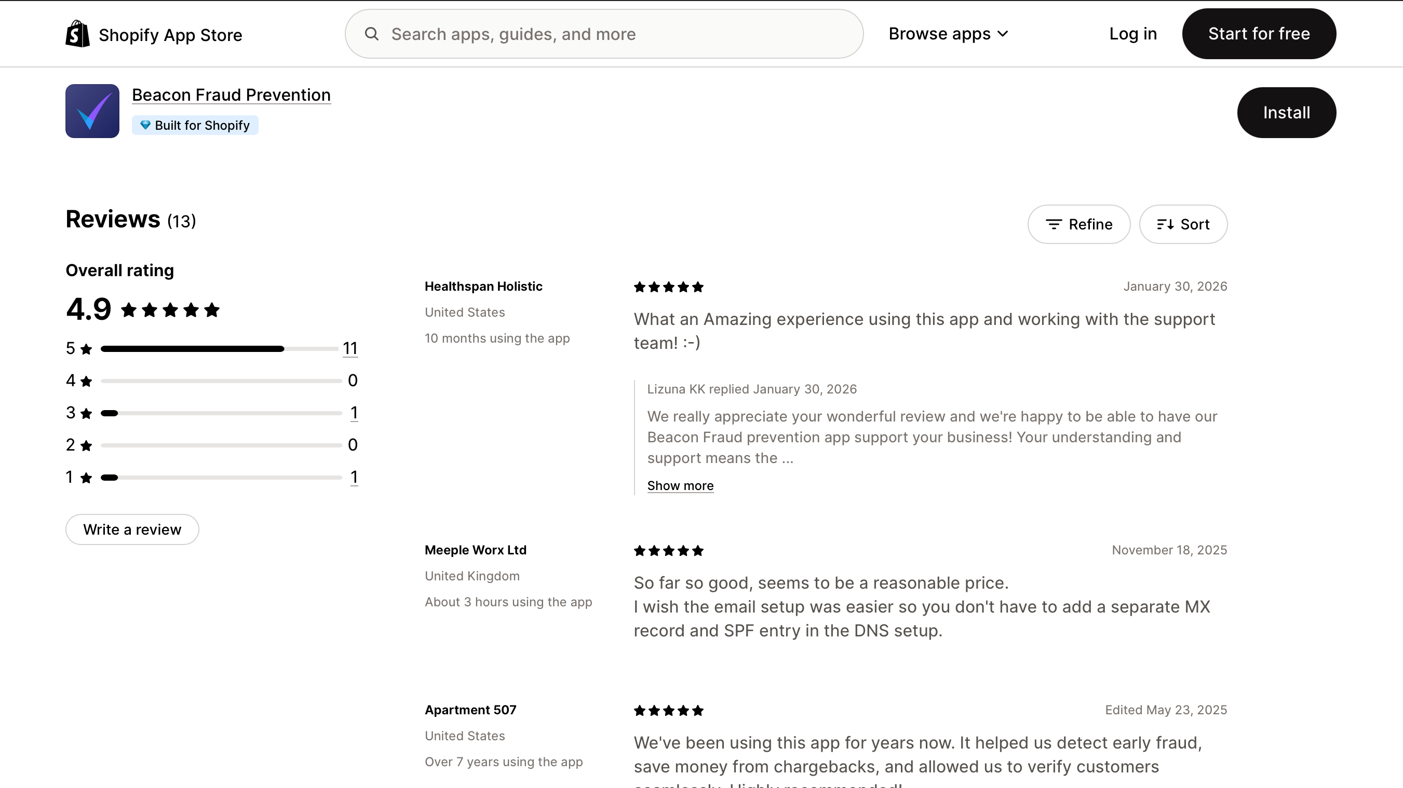Open the Log in page
The width and height of the screenshot is (1403, 788).
click(x=1132, y=34)
